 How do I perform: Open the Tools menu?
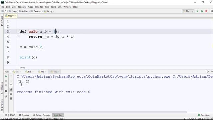pos(53,7)
